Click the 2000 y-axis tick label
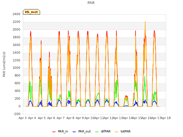183x137 pixels. tap(17, 29)
